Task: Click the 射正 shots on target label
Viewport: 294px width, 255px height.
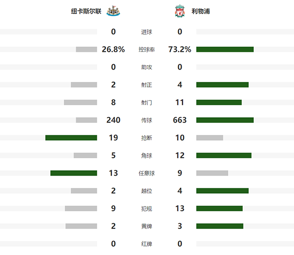Action: point(147,85)
